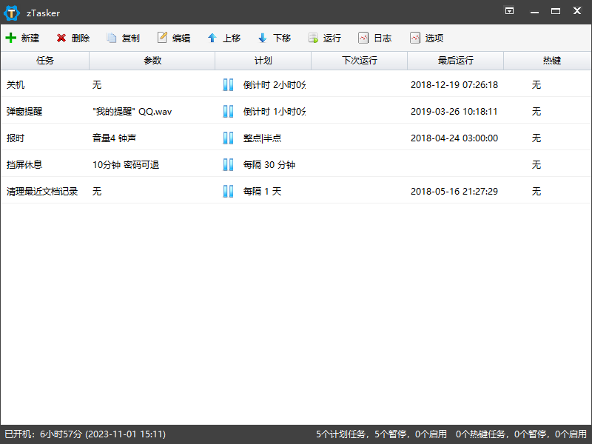Open the 日志 log viewer
592x444 pixels.
click(363, 38)
